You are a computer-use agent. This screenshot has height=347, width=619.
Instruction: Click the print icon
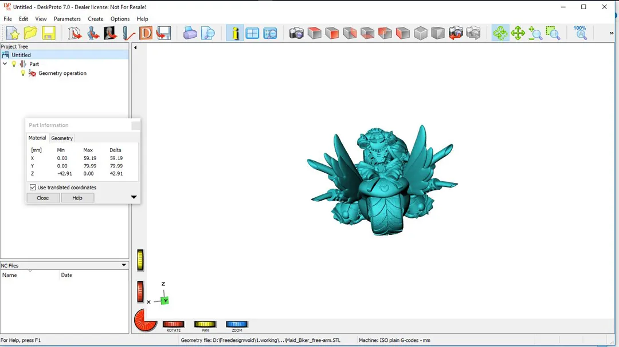click(x=190, y=33)
